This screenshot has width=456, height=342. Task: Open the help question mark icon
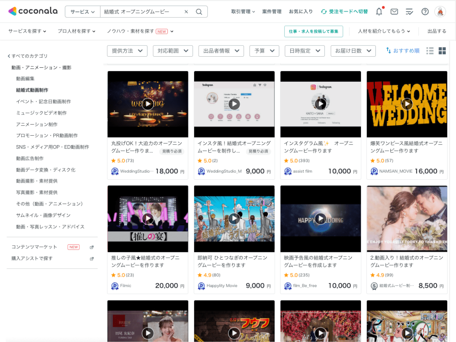click(x=425, y=11)
